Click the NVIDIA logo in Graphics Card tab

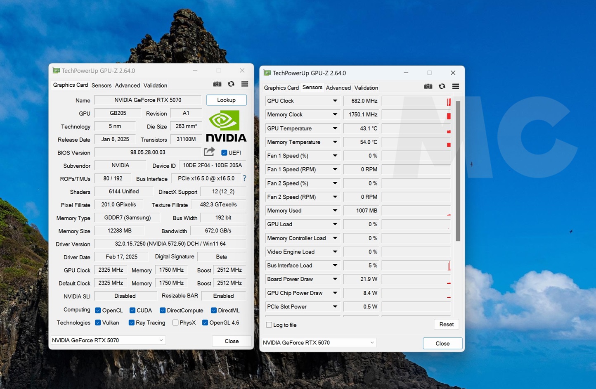click(x=226, y=126)
